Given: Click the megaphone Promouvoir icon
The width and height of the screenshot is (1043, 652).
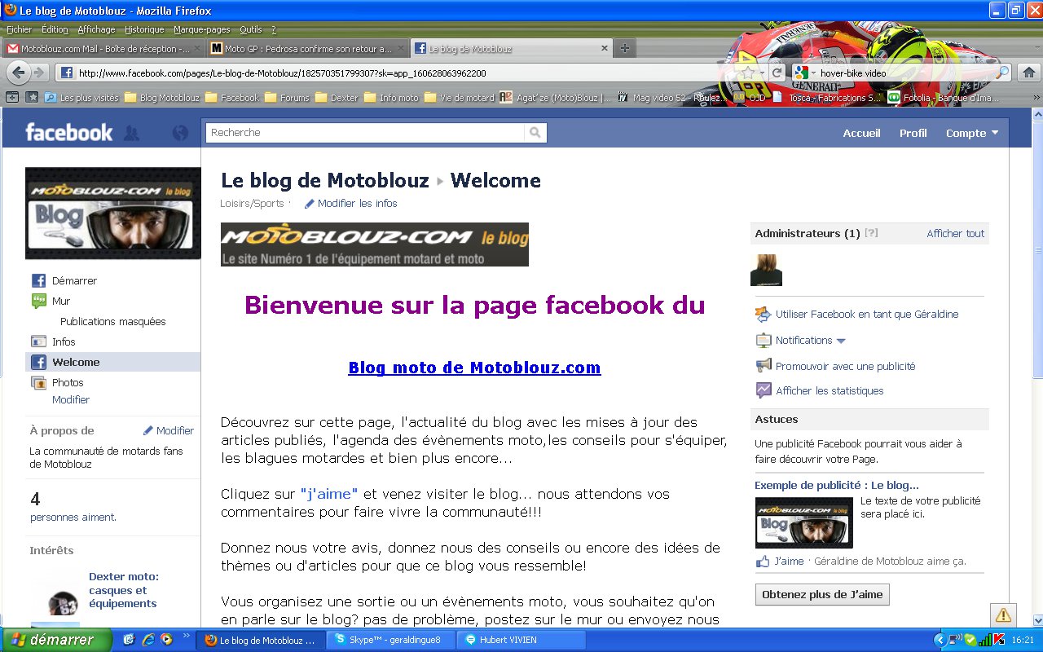Looking at the screenshot, I should pyautogui.click(x=763, y=366).
